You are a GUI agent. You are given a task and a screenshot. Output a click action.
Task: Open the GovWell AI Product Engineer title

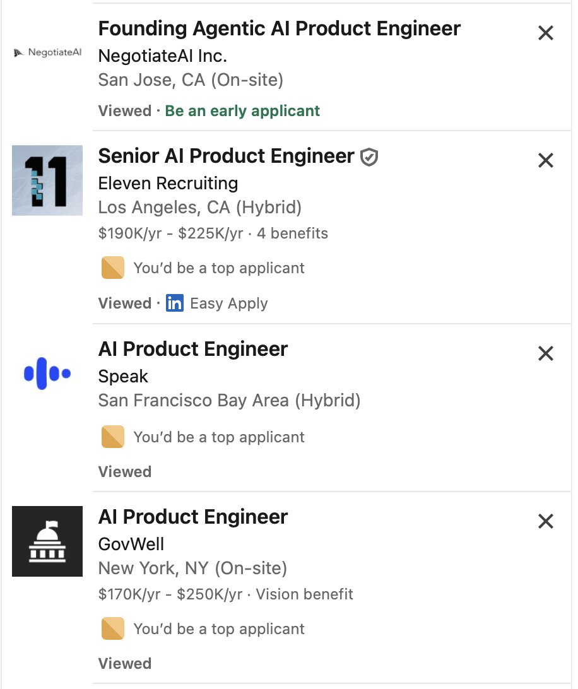(192, 517)
